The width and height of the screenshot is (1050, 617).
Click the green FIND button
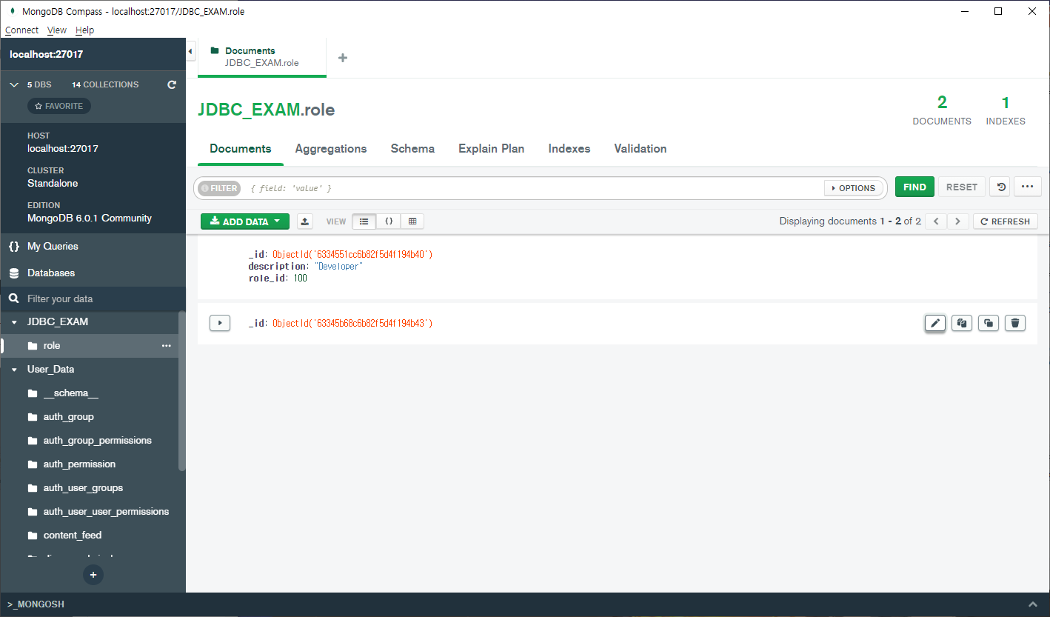click(914, 187)
